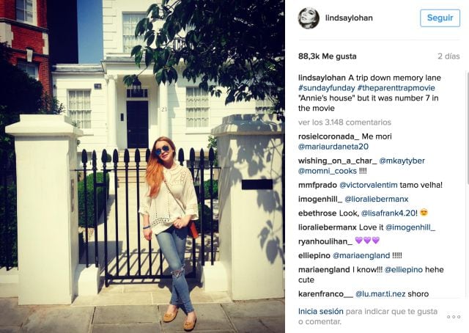469x333 pixels.
Task: Click the Seguir follow button
Action: coord(440,18)
